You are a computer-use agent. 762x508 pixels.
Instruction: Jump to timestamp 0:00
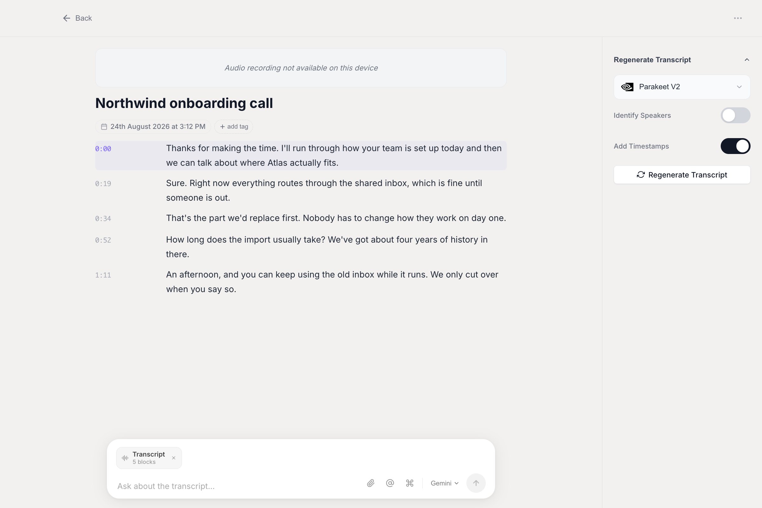tap(103, 149)
